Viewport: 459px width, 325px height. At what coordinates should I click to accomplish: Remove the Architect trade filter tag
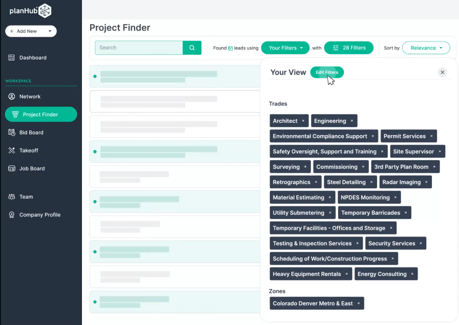303,121
